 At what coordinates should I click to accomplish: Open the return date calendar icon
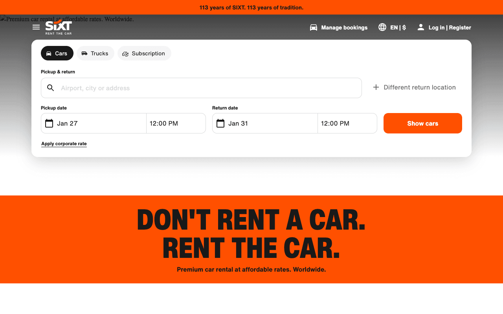pos(220,123)
